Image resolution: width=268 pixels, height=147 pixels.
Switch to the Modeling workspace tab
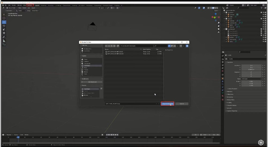(43, 5)
